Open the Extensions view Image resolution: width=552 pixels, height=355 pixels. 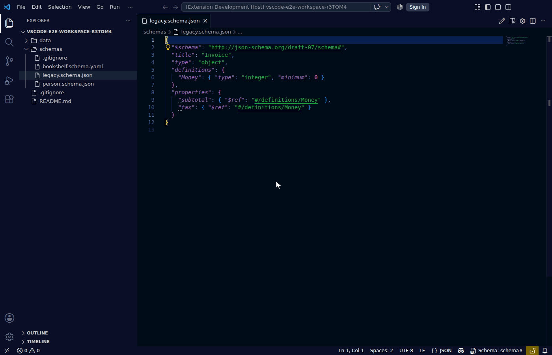tap(9, 99)
